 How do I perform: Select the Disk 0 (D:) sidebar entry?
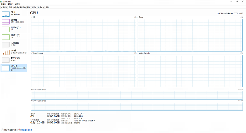point(14,29)
